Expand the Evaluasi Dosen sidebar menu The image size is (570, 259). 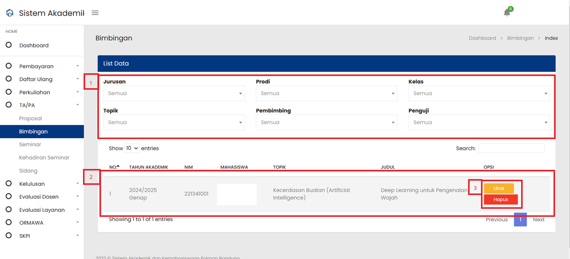78,197
